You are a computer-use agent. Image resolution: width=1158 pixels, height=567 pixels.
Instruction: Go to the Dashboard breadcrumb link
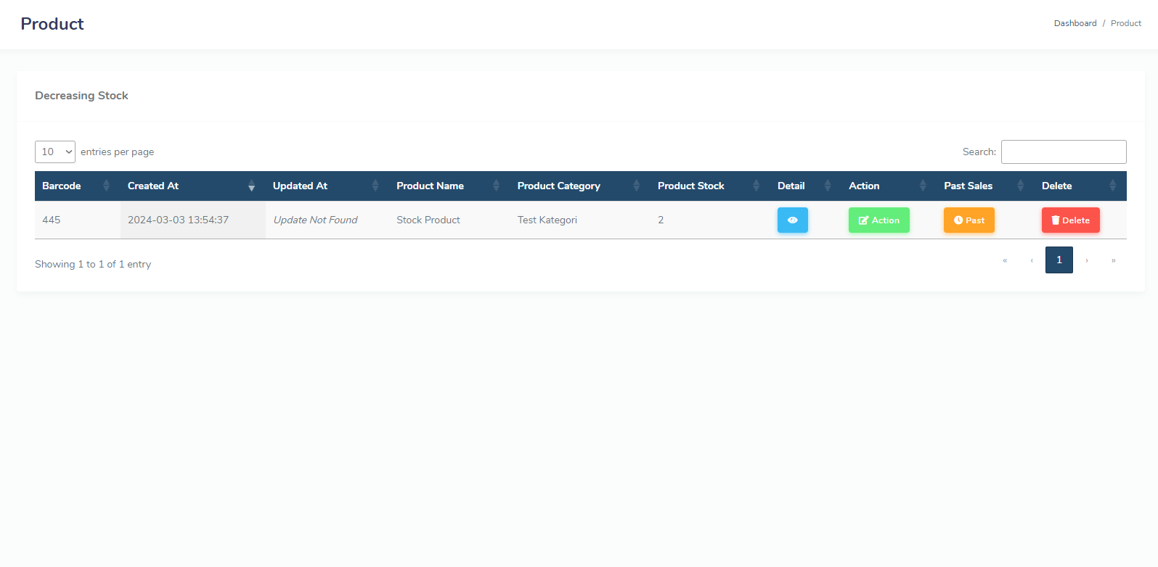pos(1075,24)
